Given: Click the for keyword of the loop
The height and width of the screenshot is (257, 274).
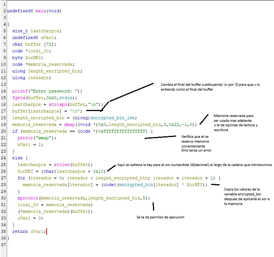Looking at the screenshot, I should point(21,178).
